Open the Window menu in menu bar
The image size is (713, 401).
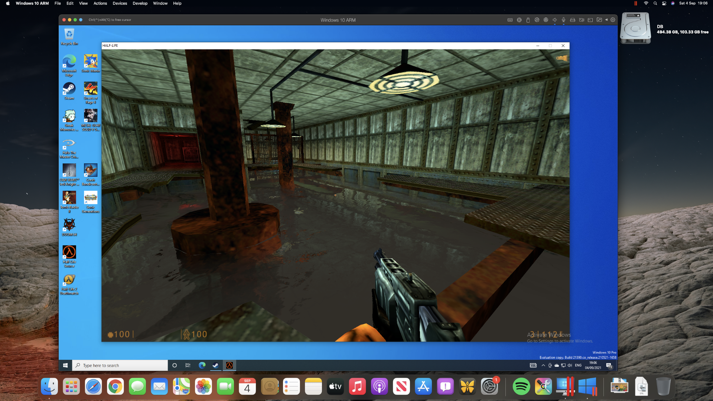160,3
